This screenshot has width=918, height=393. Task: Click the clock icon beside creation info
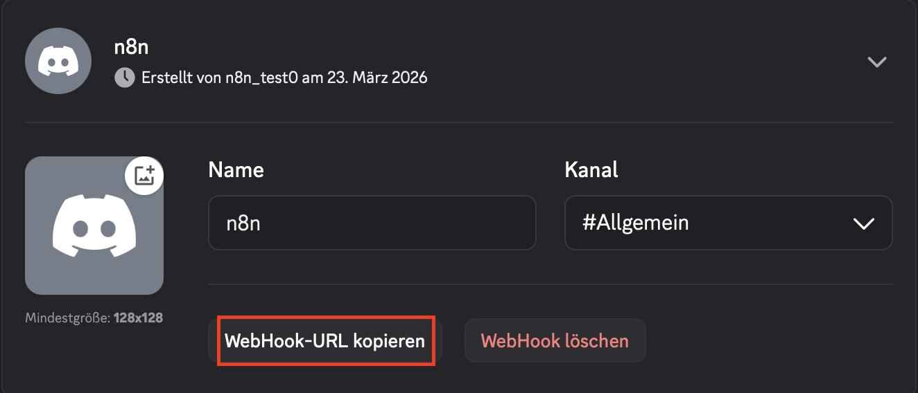click(x=124, y=77)
